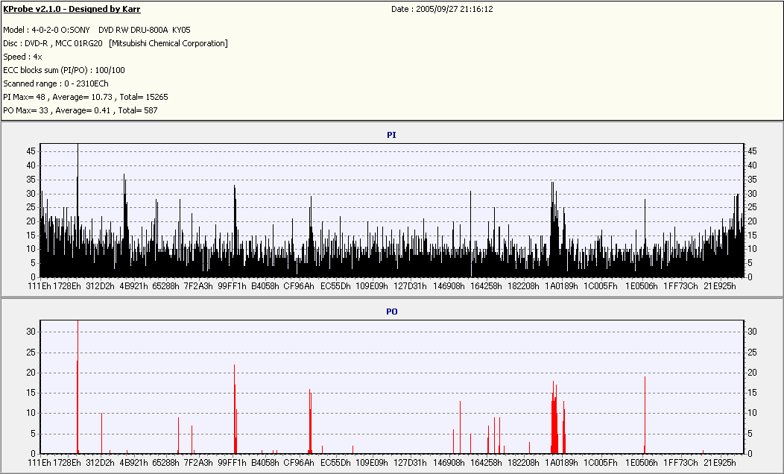Click the tallest black PI spike near 1728Eh
Image resolution: width=784 pixels, height=474 pixels.
pyautogui.click(x=78, y=210)
